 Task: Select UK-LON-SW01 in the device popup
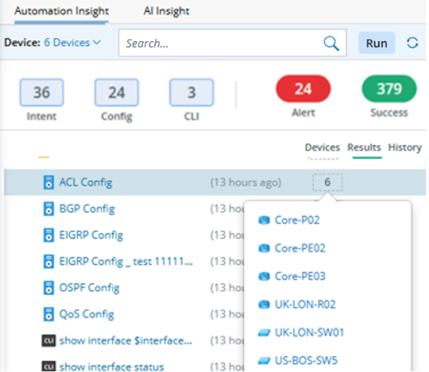point(310,332)
